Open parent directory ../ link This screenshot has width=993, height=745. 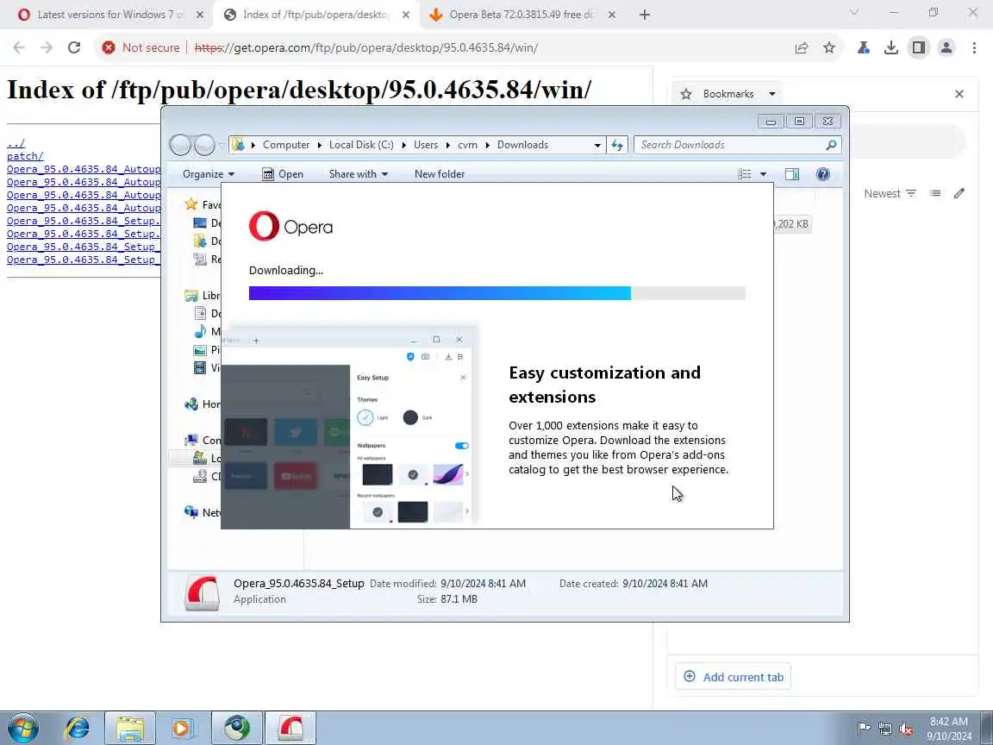coord(16,143)
